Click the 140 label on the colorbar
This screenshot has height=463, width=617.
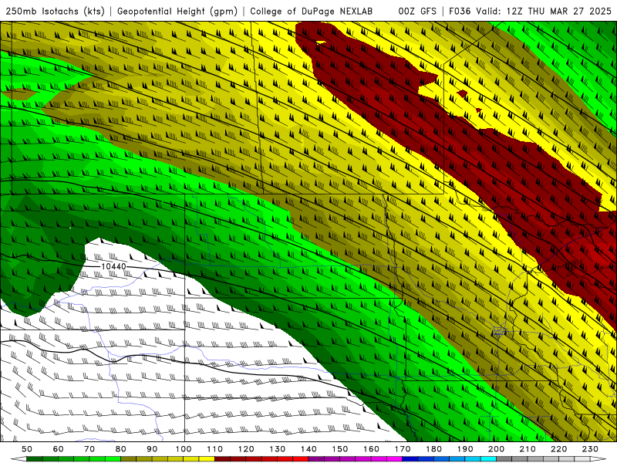tap(308, 449)
